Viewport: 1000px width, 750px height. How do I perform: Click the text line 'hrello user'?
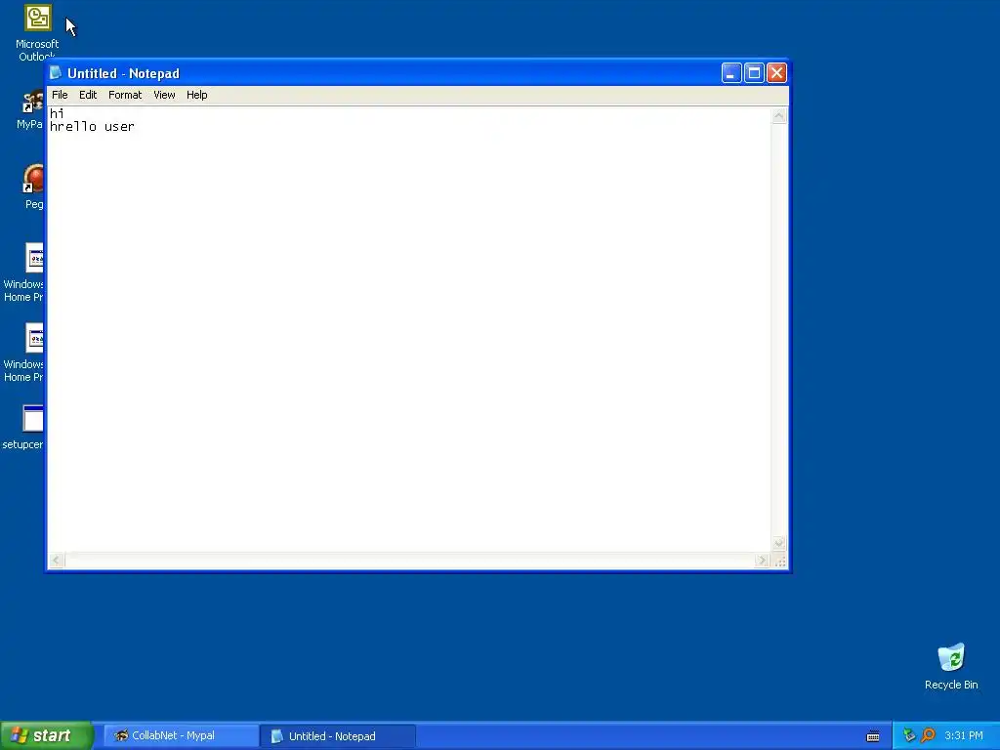coord(92,126)
